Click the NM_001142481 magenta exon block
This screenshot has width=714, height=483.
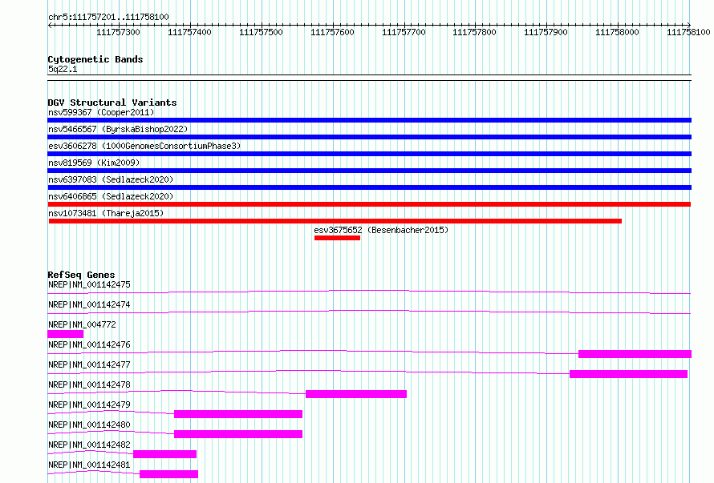point(169,474)
